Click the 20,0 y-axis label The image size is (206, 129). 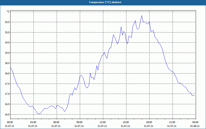7,33
